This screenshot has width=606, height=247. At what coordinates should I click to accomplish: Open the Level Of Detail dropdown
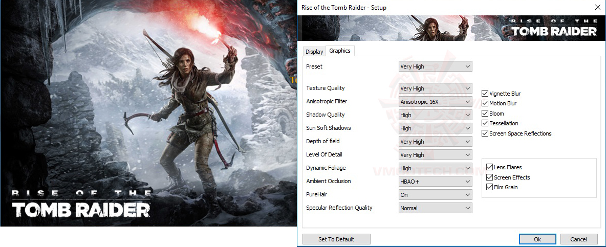point(436,155)
